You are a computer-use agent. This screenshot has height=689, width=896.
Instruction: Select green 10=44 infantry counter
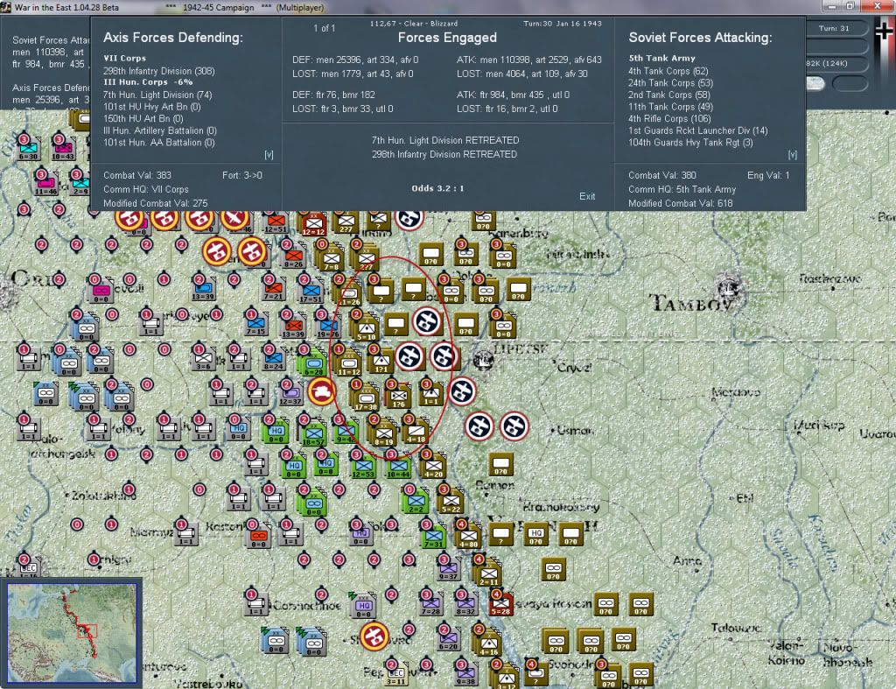coord(398,467)
